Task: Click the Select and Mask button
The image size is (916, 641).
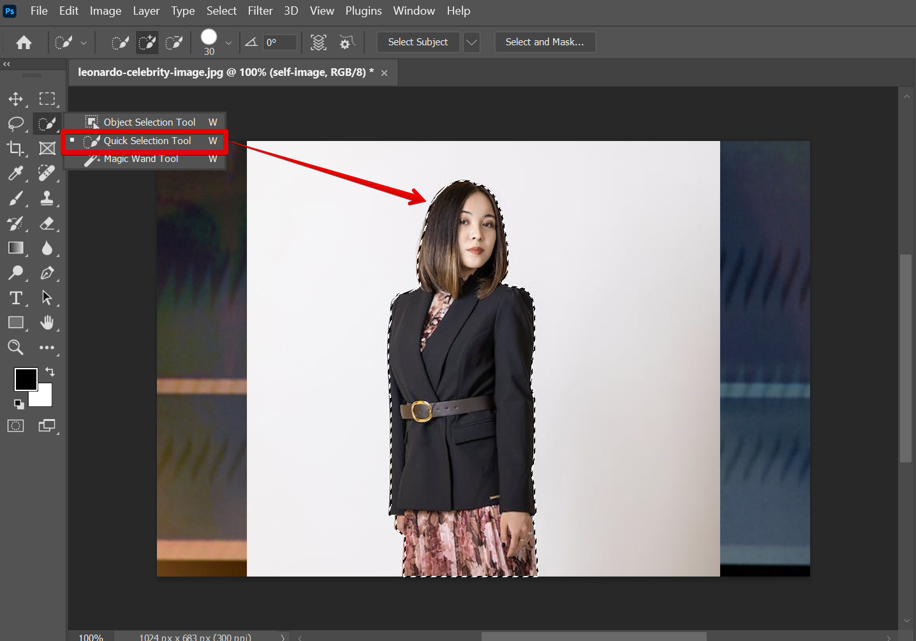Action: 544,42
